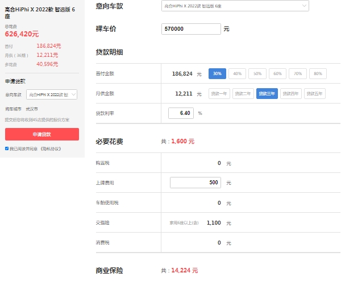Choose the 40% down payment option
341x281 pixels.
(238, 73)
